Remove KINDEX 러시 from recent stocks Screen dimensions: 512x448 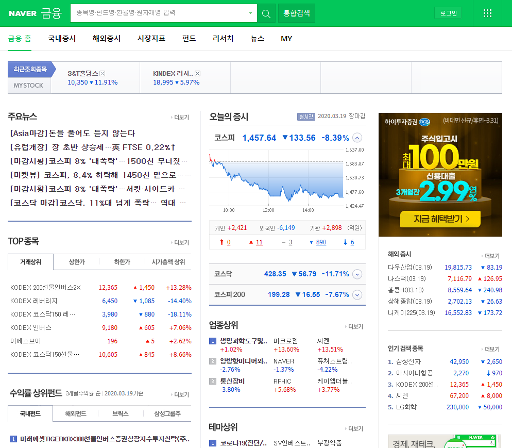click(x=198, y=74)
